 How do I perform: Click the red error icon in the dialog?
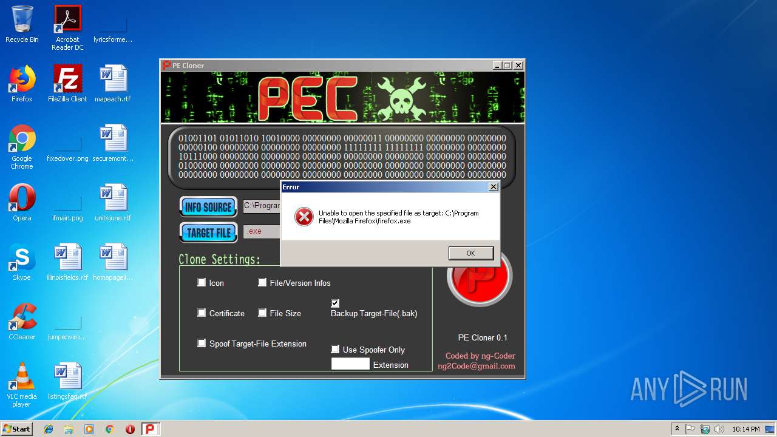pos(304,217)
